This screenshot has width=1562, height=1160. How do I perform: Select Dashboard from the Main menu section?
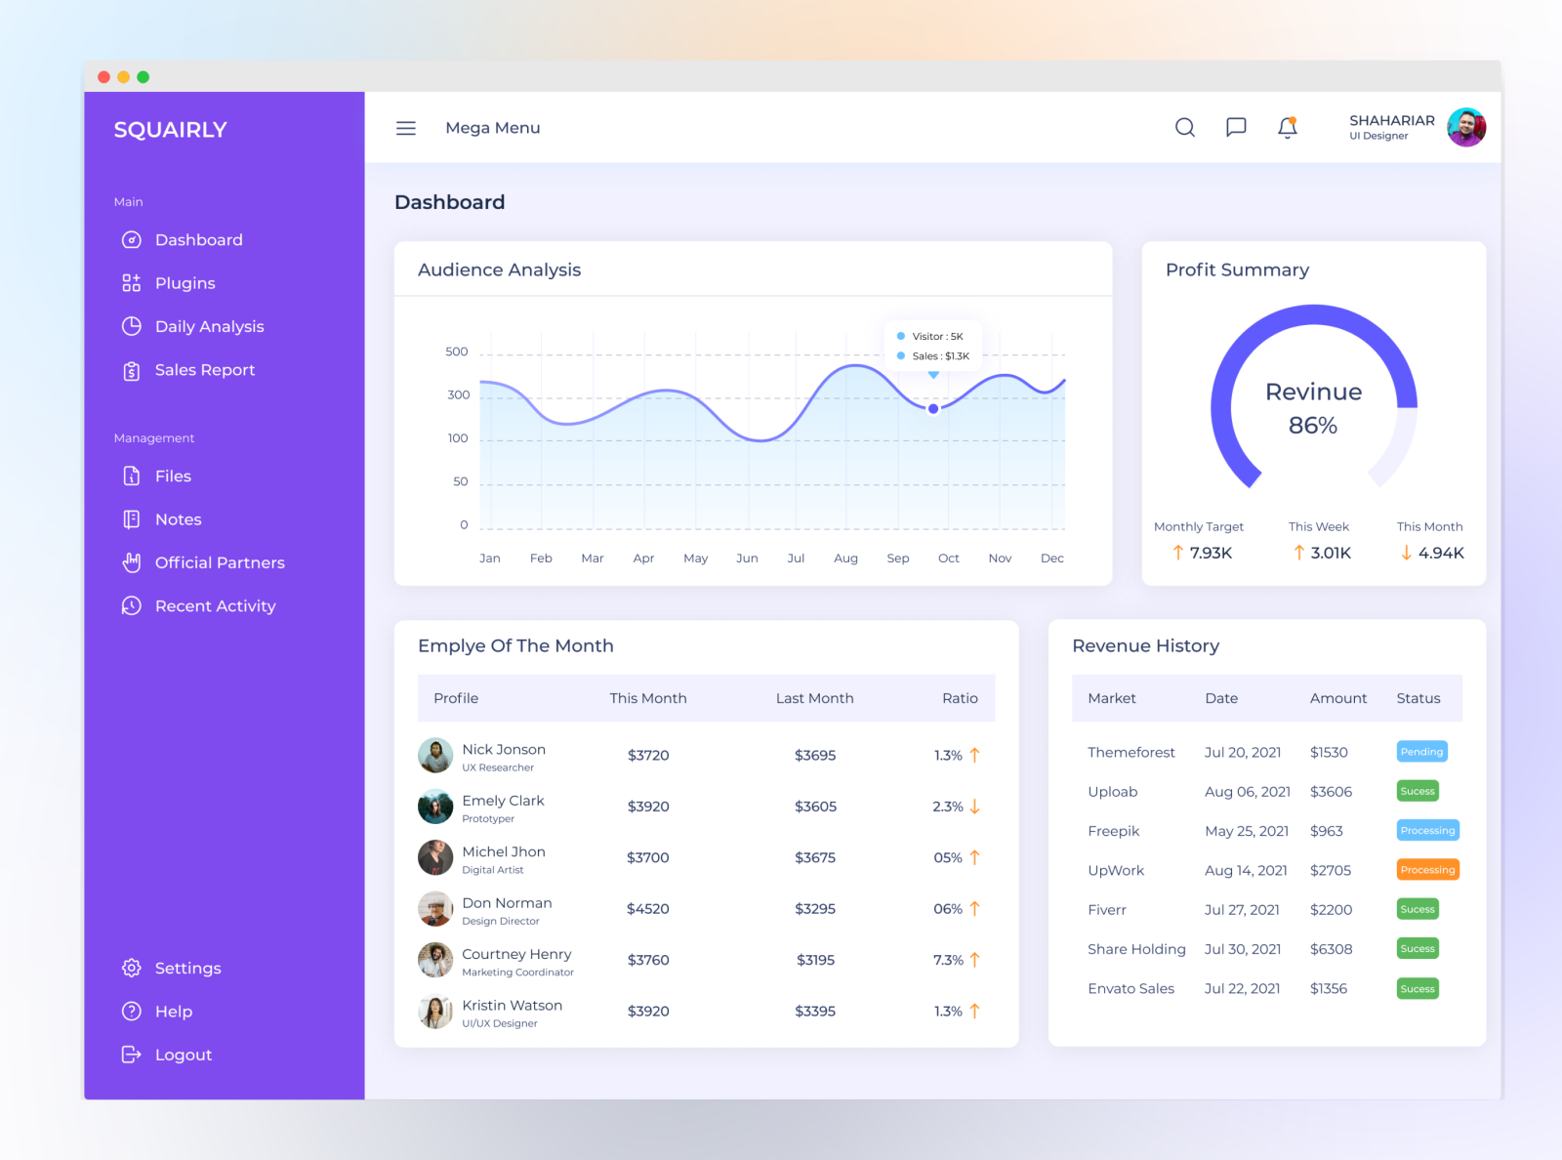pos(198,239)
